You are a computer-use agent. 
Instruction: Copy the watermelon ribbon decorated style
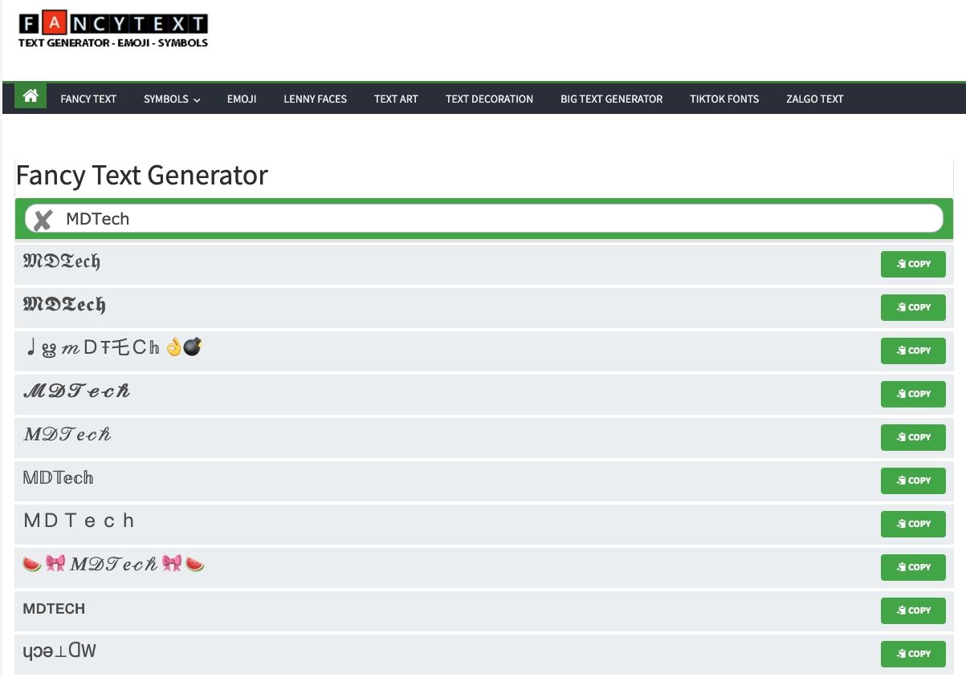(x=912, y=567)
